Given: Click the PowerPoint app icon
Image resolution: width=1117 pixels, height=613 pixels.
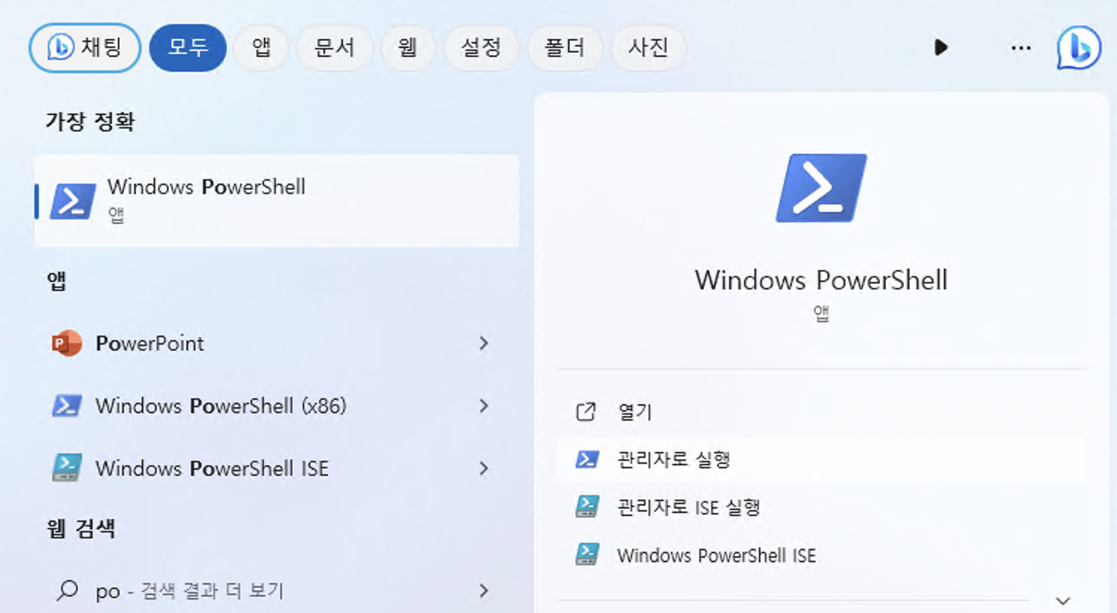Looking at the screenshot, I should tap(66, 343).
